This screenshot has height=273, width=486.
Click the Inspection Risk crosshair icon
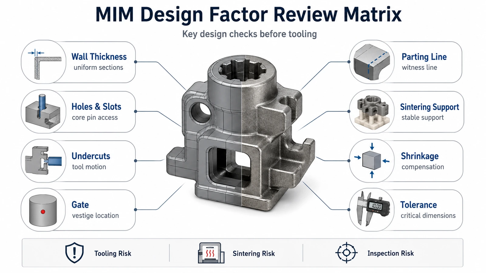tap(347, 253)
